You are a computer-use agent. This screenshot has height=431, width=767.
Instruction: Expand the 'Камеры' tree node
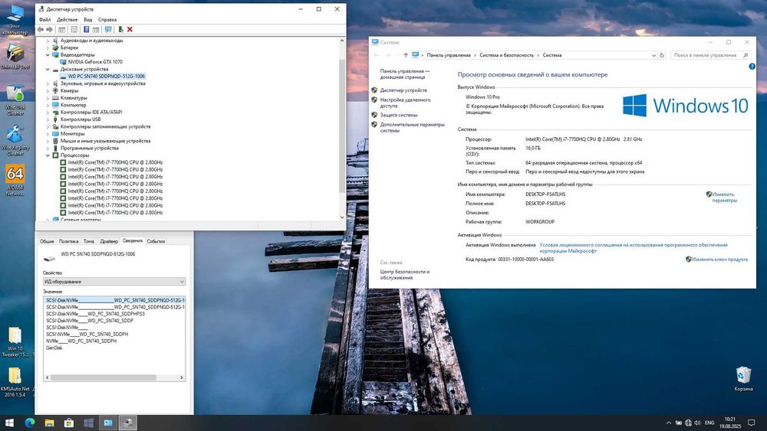coord(48,91)
